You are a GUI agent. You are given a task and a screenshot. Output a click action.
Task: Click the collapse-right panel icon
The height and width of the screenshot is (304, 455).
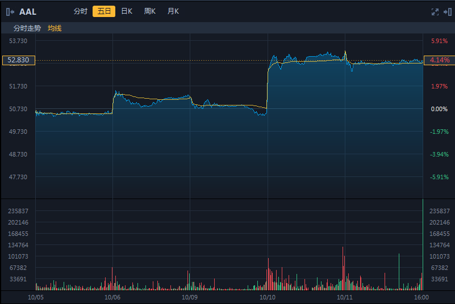[x=448, y=11]
